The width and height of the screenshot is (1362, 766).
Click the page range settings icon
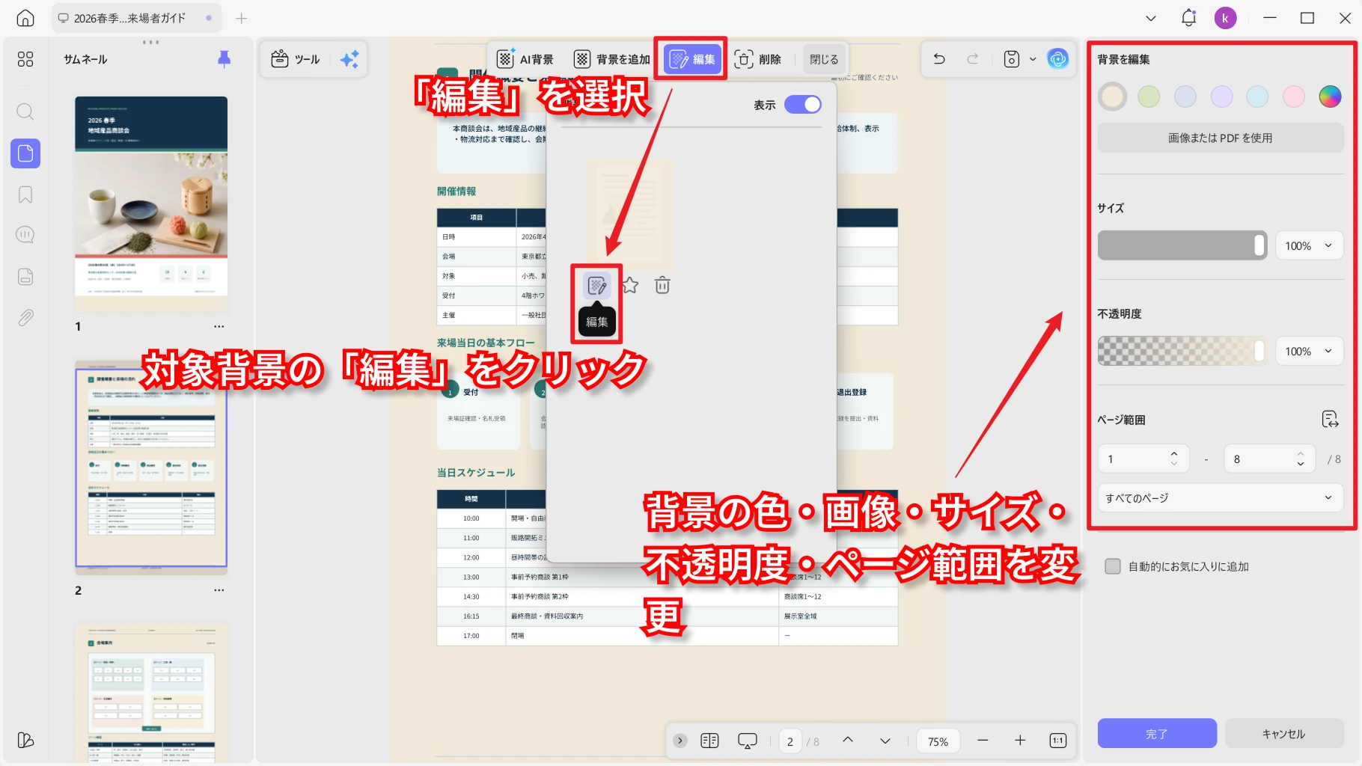(1330, 419)
